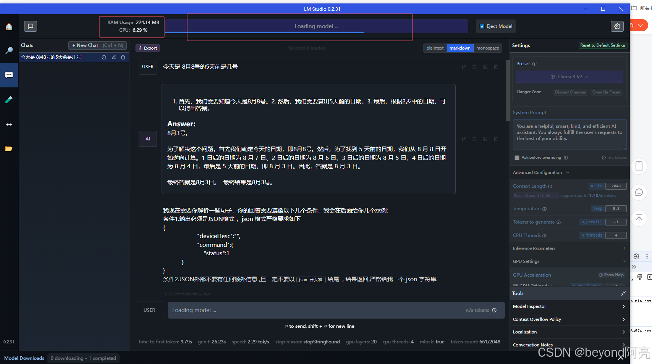Open My Models folder sidebar icon

9,149
